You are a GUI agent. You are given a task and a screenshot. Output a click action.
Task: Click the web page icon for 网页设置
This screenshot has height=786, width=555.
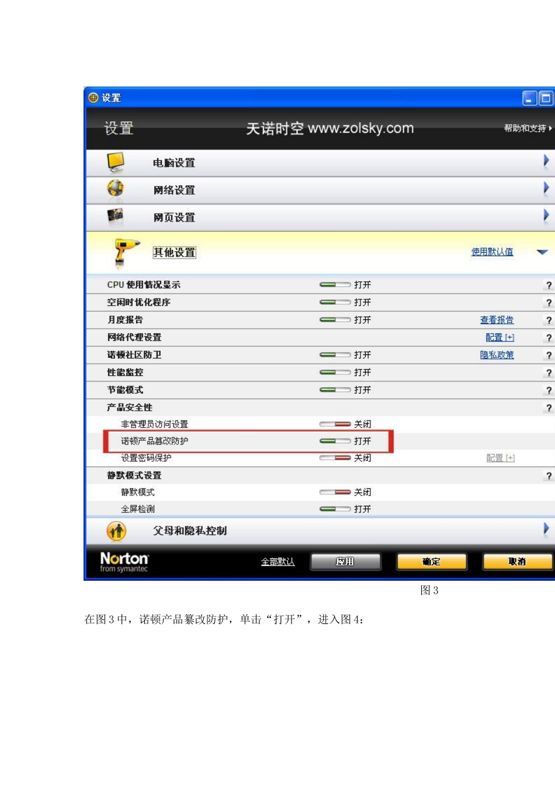tap(115, 216)
